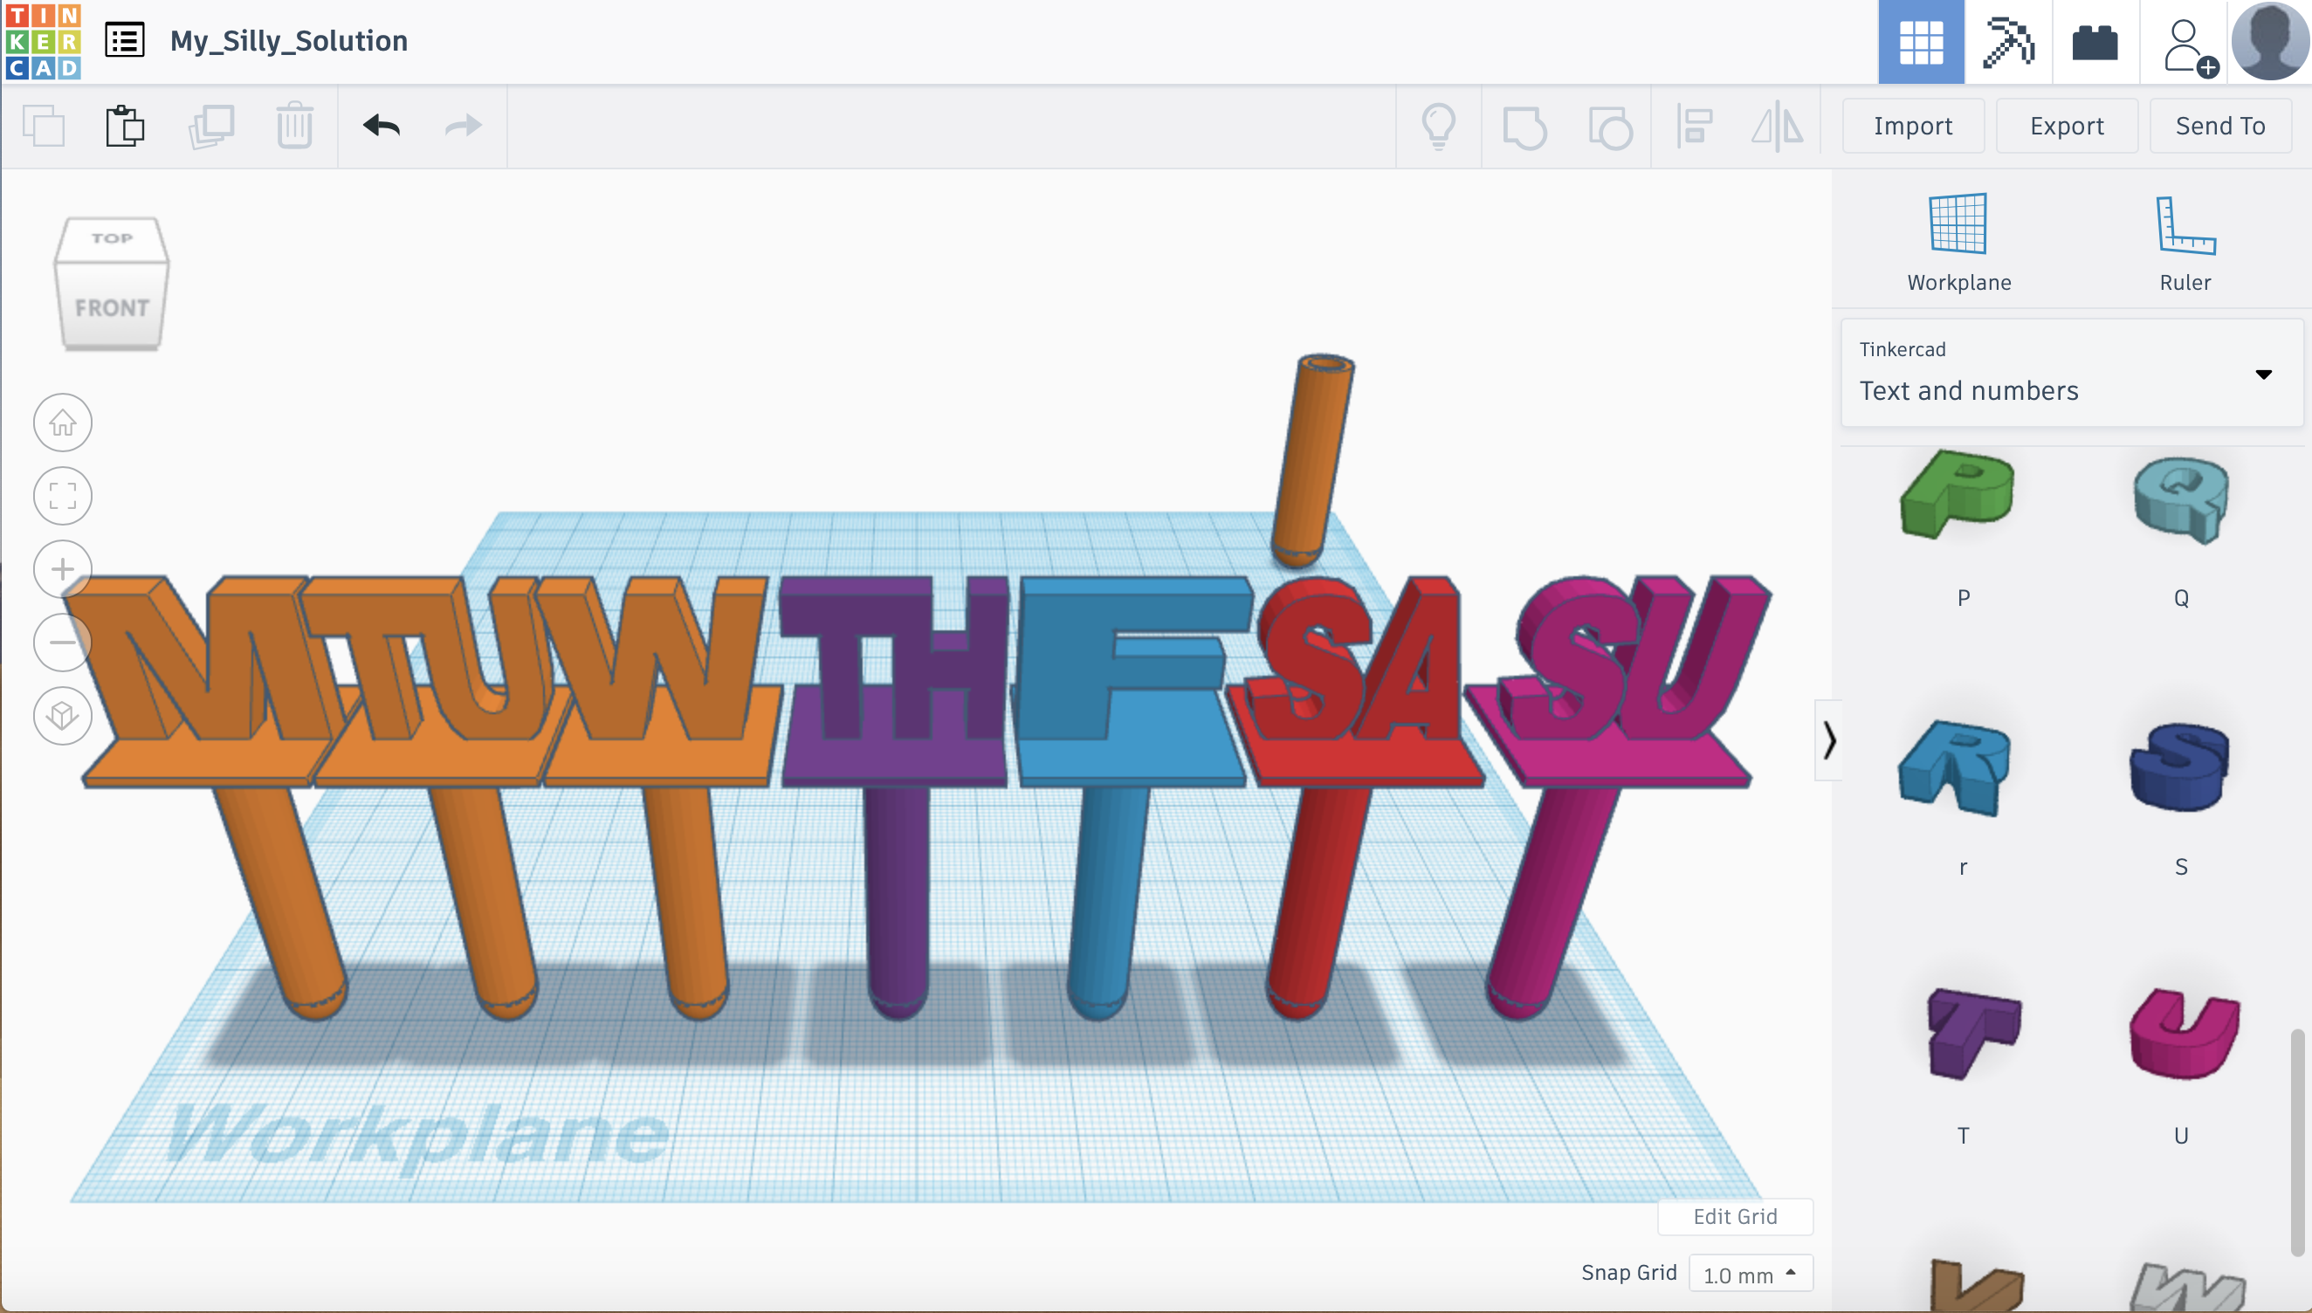Open Blocks mode with pickaxe icon
Viewport: 2312px width, 1313px height.
pyautogui.click(x=2008, y=43)
